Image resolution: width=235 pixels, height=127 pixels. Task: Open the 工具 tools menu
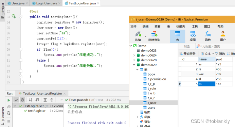[195, 27]
